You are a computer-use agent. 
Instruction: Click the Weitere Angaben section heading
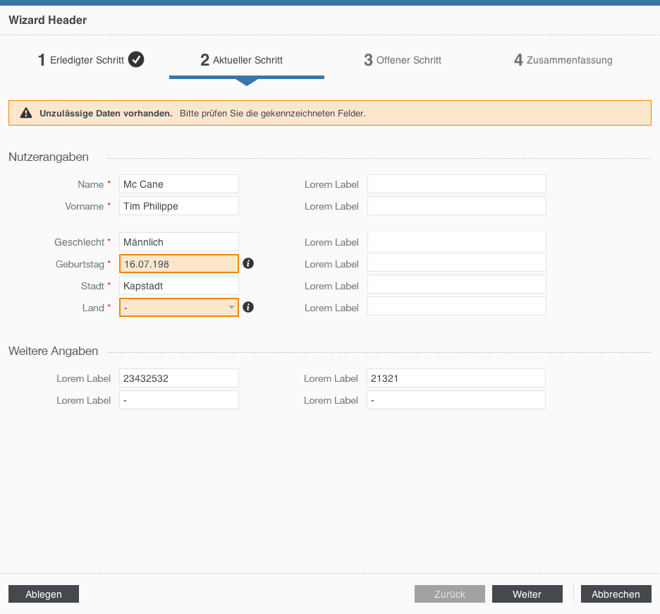[53, 351]
